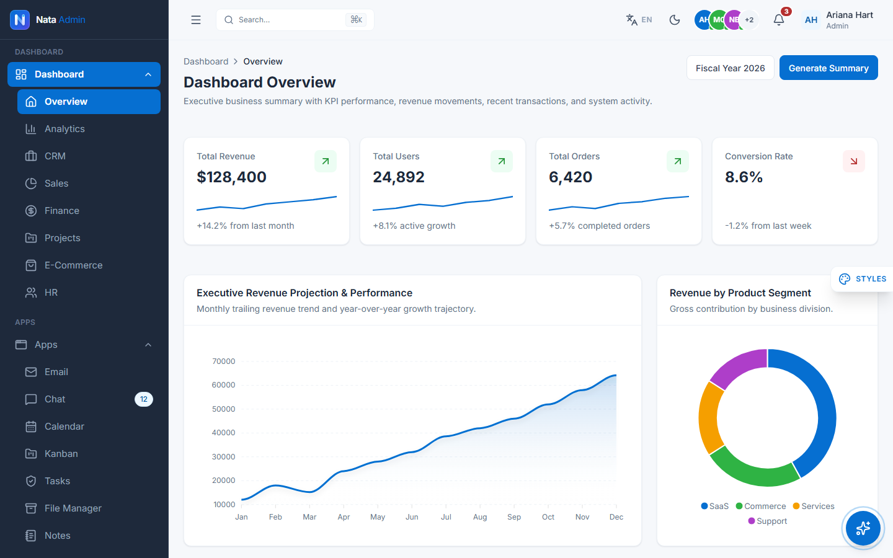Click the Chat unread badge showing 12
Screen dimensions: 893x558
[x=144, y=399]
